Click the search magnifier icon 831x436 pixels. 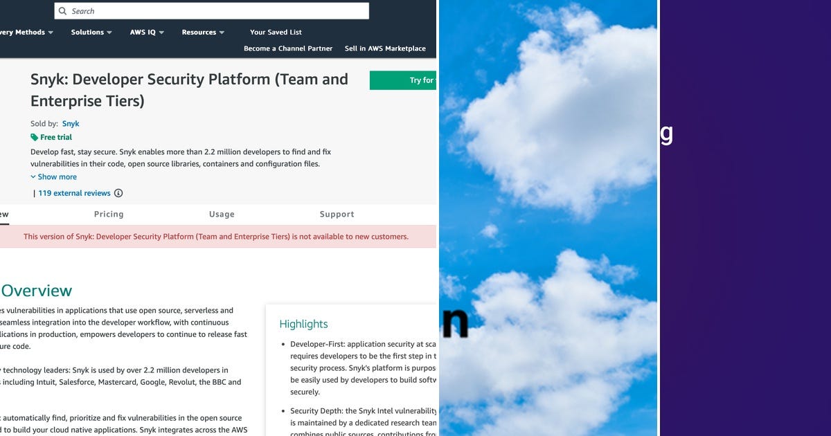point(62,11)
